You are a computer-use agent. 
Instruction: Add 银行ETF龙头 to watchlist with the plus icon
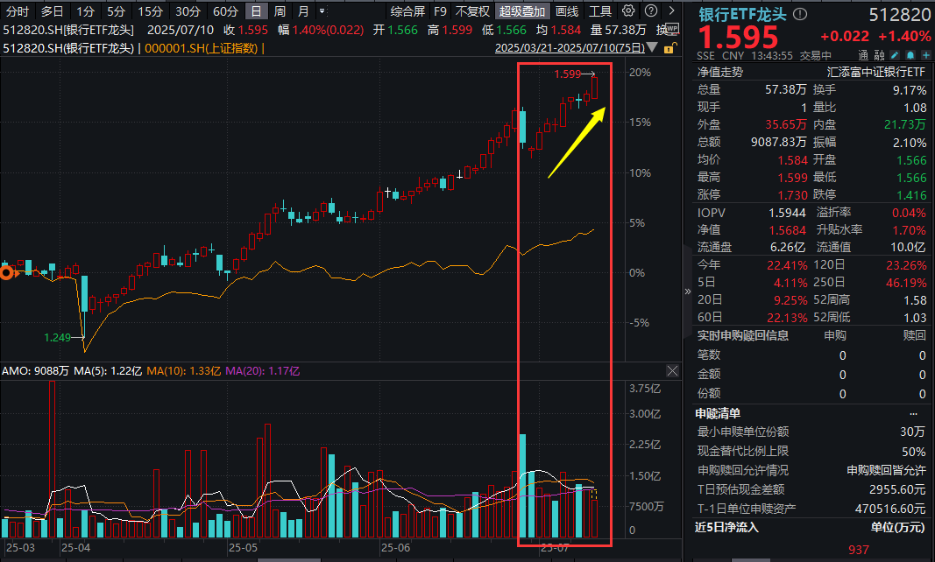926,54
